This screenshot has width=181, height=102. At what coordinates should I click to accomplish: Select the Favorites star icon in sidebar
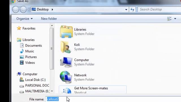[19, 28]
